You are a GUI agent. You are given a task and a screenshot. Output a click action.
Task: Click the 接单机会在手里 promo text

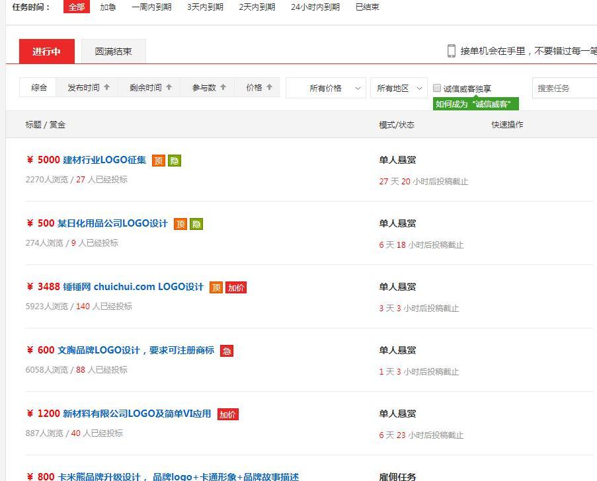(x=528, y=51)
